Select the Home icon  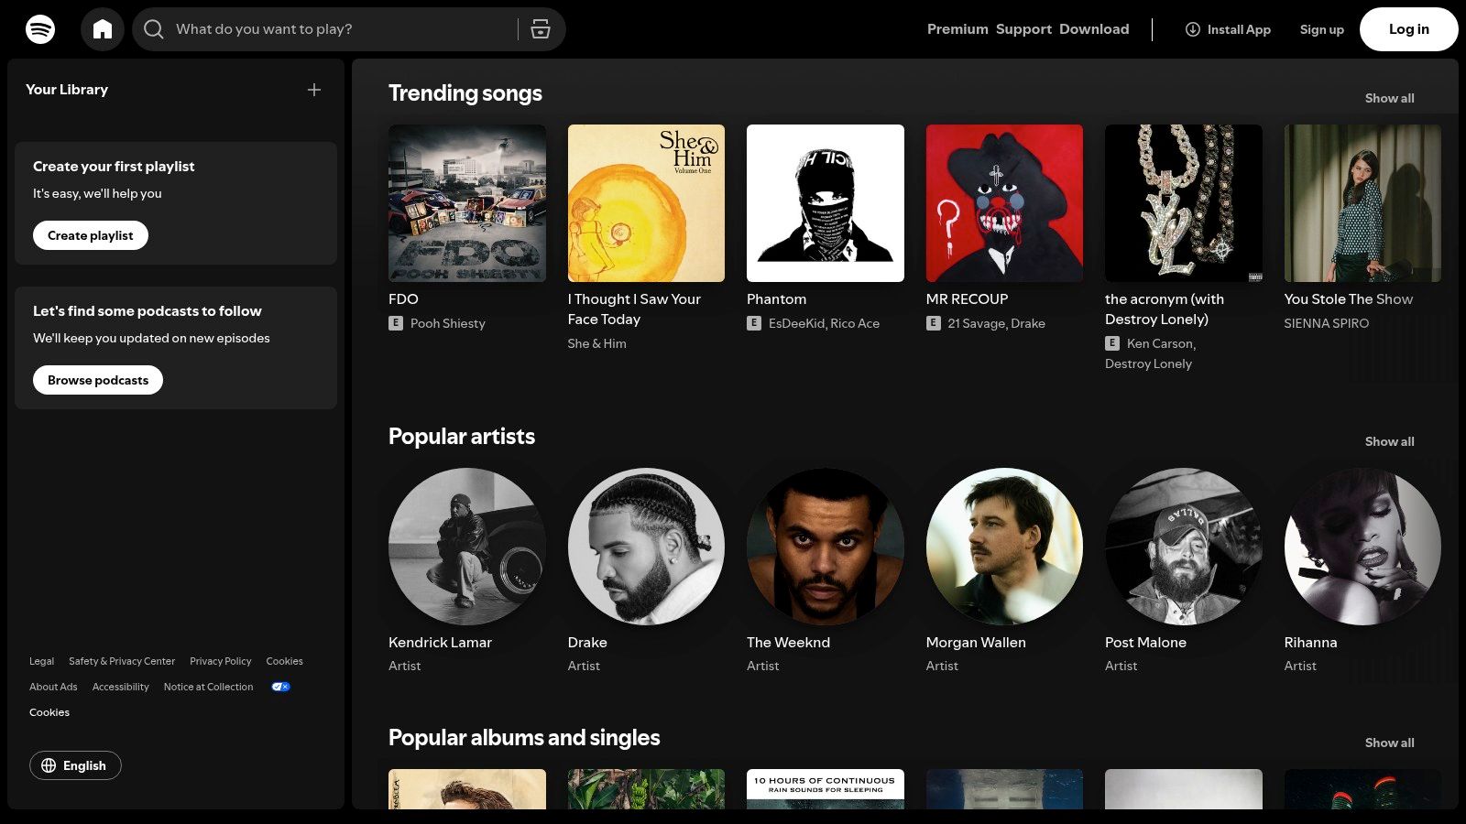[x=103, y=28]
